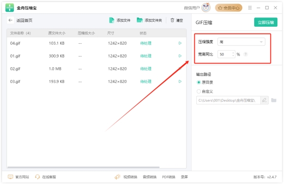Click the 状态 column header
This screenshot has height=185, width=284.
click(143, 33)
